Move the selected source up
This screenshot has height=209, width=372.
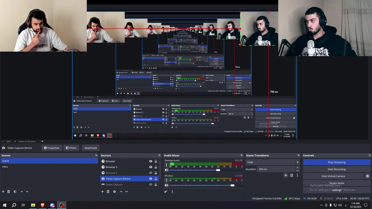[x=121, y=192]
